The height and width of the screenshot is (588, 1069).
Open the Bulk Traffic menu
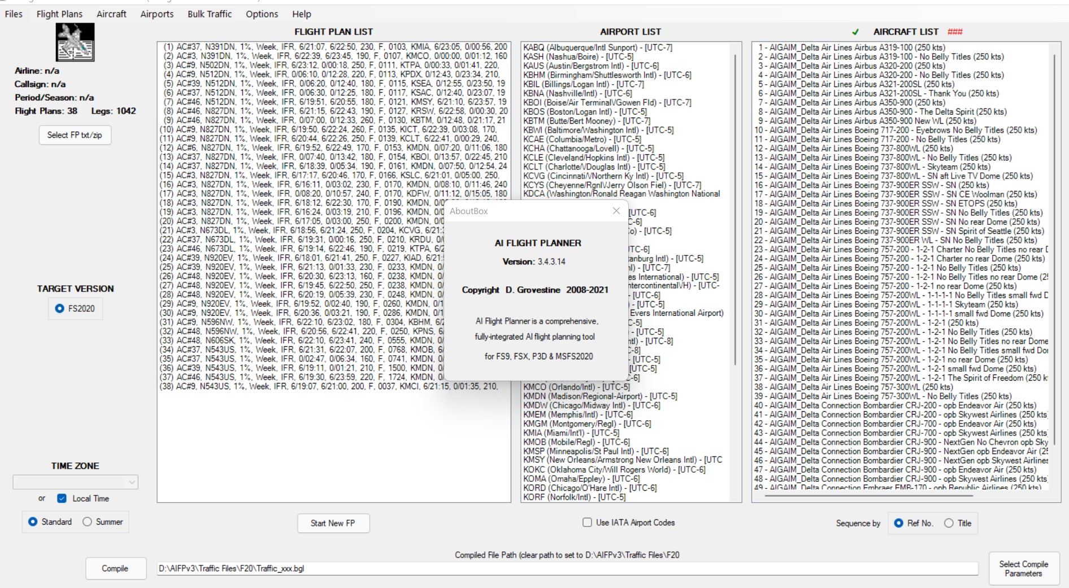click(x=210, y=14)
